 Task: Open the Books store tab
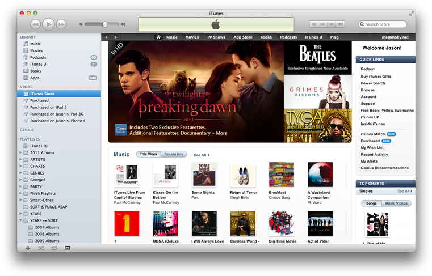coord(266,37)
